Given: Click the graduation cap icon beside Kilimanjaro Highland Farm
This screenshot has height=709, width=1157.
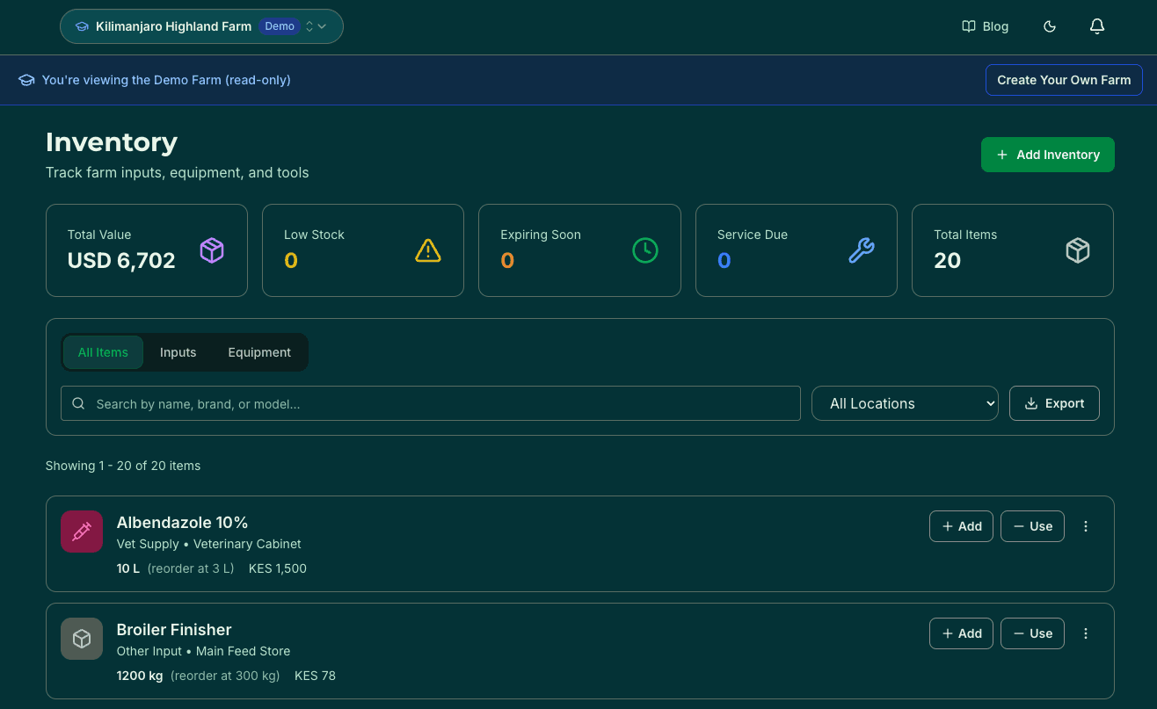Looking at the screenshot, I should coord(82,26).
